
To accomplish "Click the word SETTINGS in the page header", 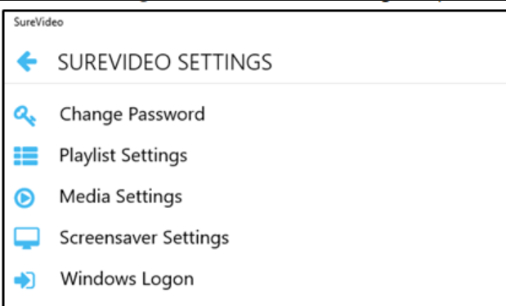I will 226,62.
